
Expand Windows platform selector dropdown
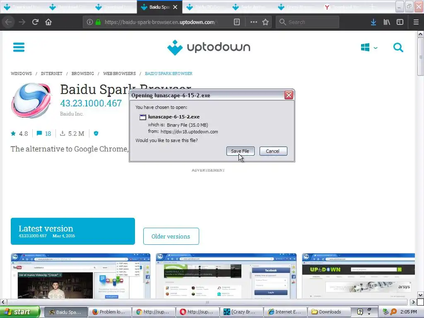tap(369, 48)
